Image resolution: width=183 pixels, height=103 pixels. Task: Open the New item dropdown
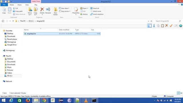(x=64, y=8)
